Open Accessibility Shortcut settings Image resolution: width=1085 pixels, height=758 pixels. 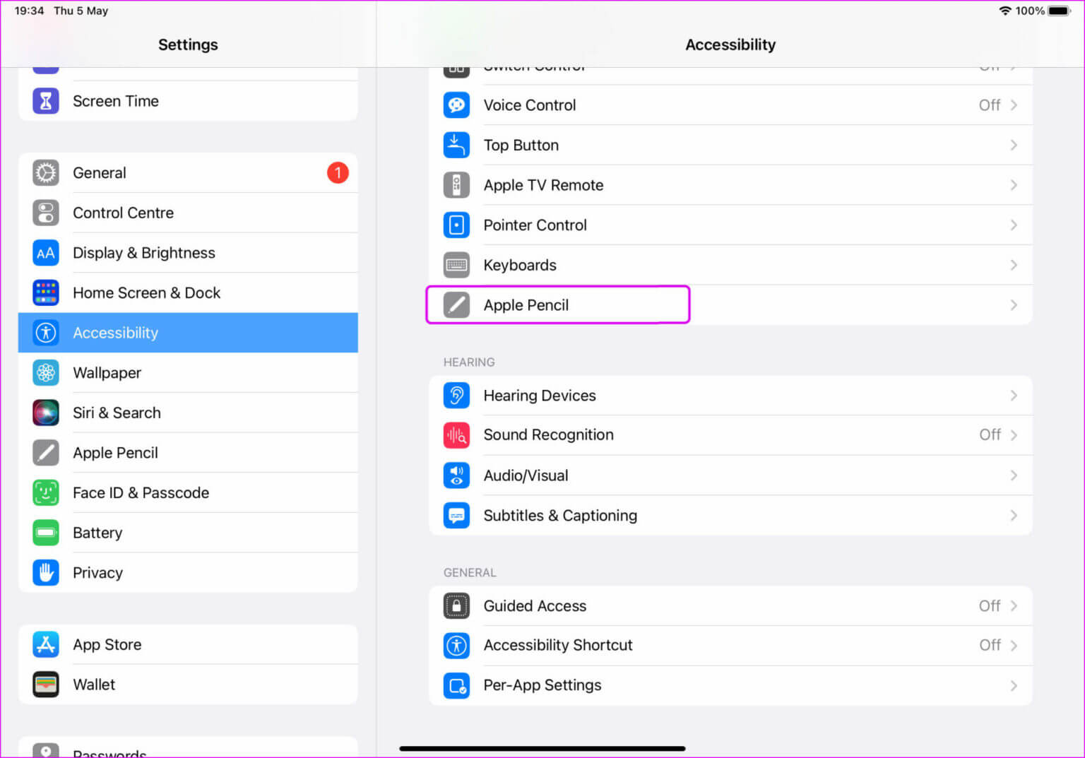coord(730,645)
